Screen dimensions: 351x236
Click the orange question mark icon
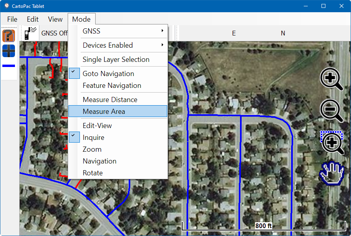[9, 35]
